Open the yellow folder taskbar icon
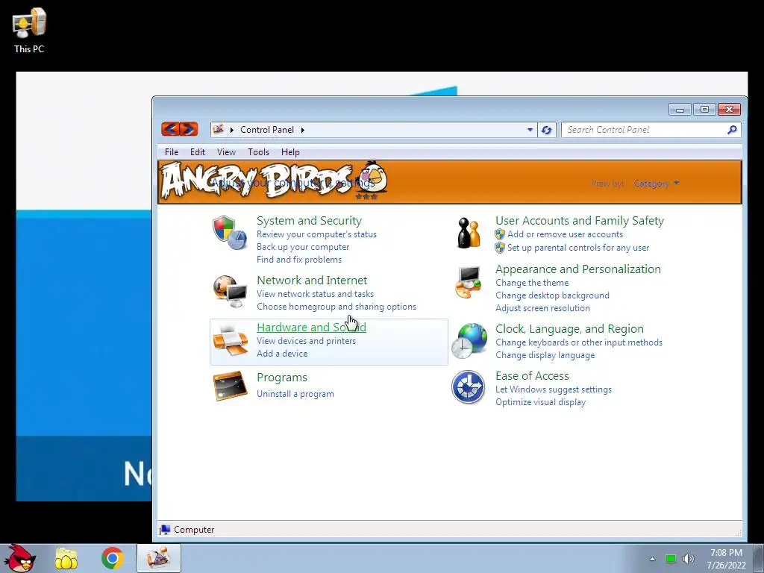Screen dimensions: 764x573 pyautogui.click(x=66, y=558)
